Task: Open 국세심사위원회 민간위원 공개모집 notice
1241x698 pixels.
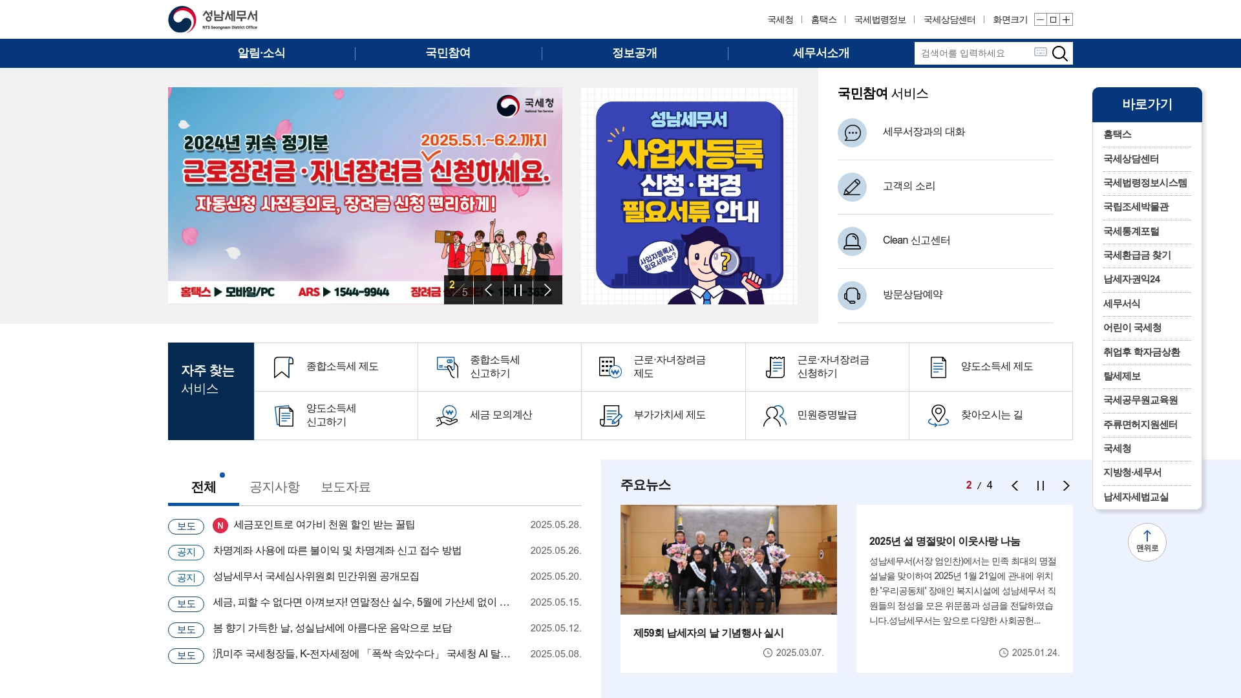Action: (x=316, y=576)
